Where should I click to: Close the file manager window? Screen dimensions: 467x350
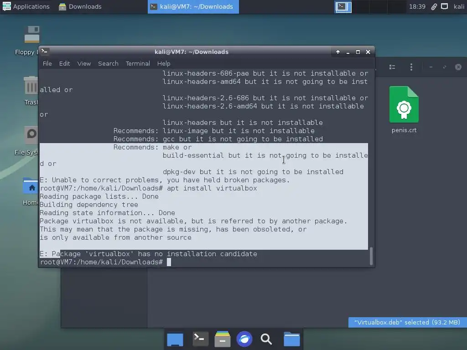coord(458,67)
